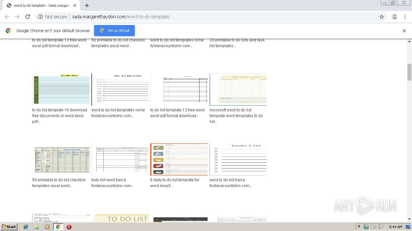Open the network tray icon
412x231 pixels.
(366, 227)
